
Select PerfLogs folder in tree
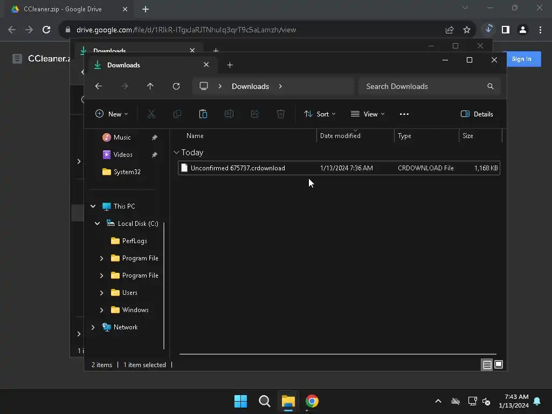tap(129, 241)
